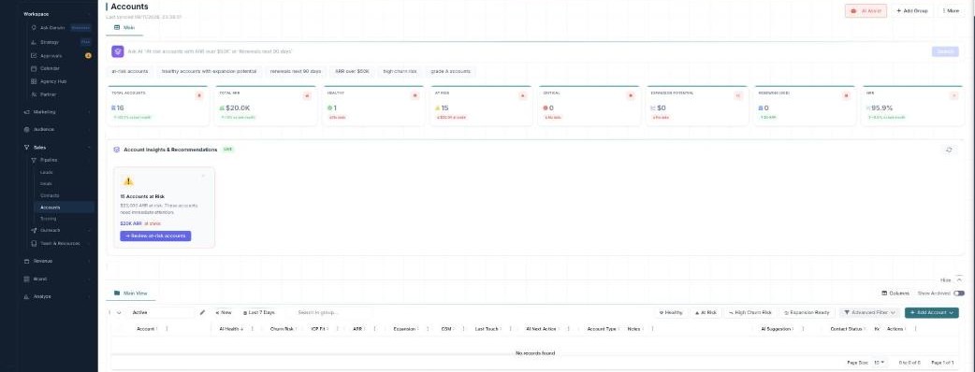
Task: Click Review at-risk accounts button
Action: [x=155, y=236]
